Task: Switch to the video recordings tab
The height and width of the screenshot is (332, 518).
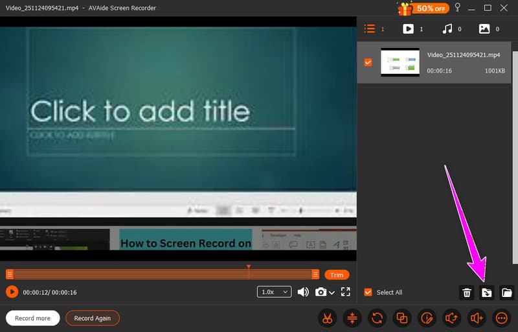Action: [x=409, y=29]
